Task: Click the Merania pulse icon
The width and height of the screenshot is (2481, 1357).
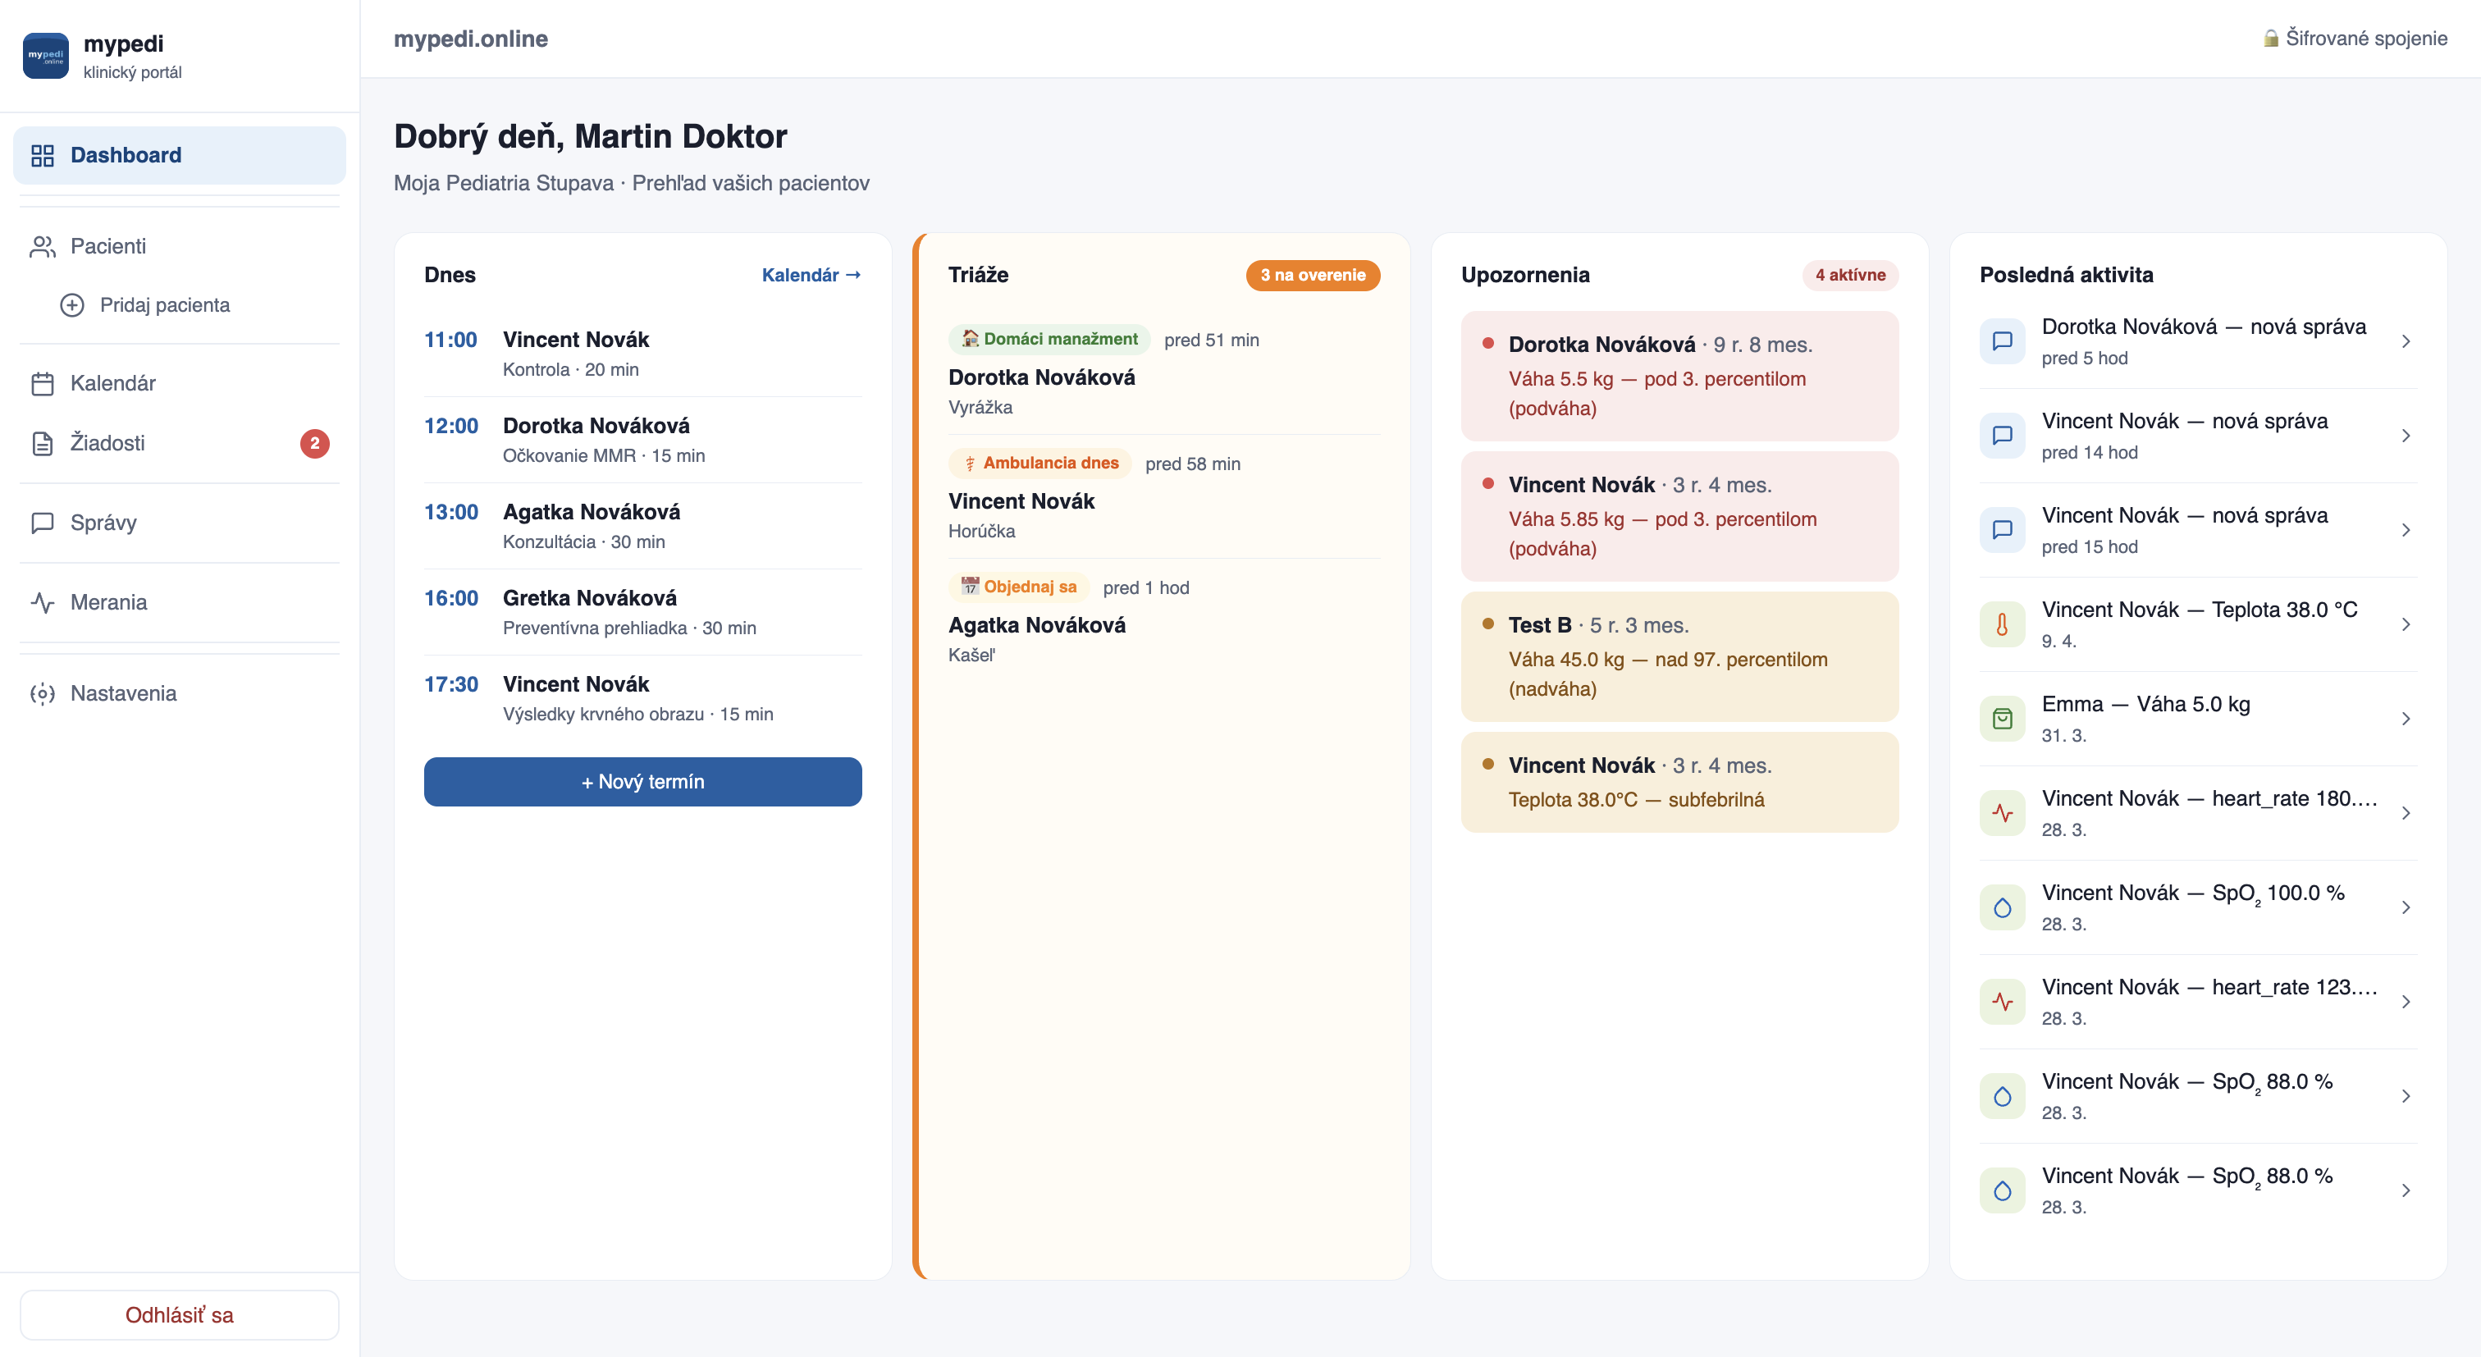Action: [43, 603]
